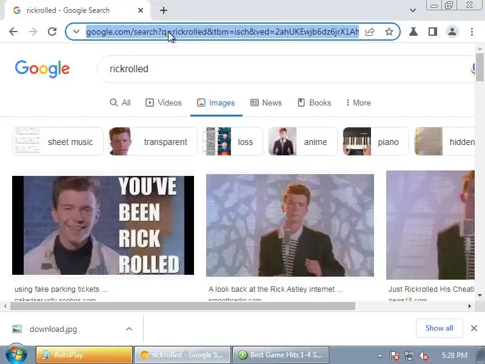
Task: Open the muted volume tray icon
Action: pyautogui.click(x=423, y=356)
